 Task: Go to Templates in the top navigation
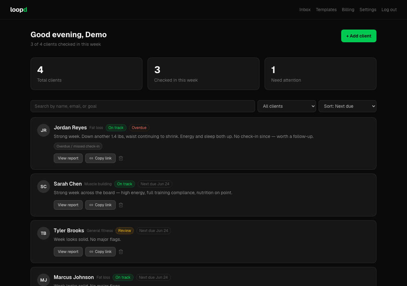[x=326, y=10]
